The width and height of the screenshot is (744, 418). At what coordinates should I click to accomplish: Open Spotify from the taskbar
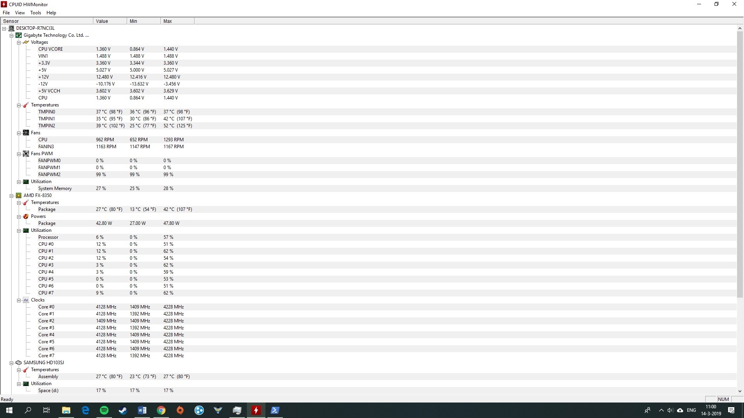tap(104, 410)
